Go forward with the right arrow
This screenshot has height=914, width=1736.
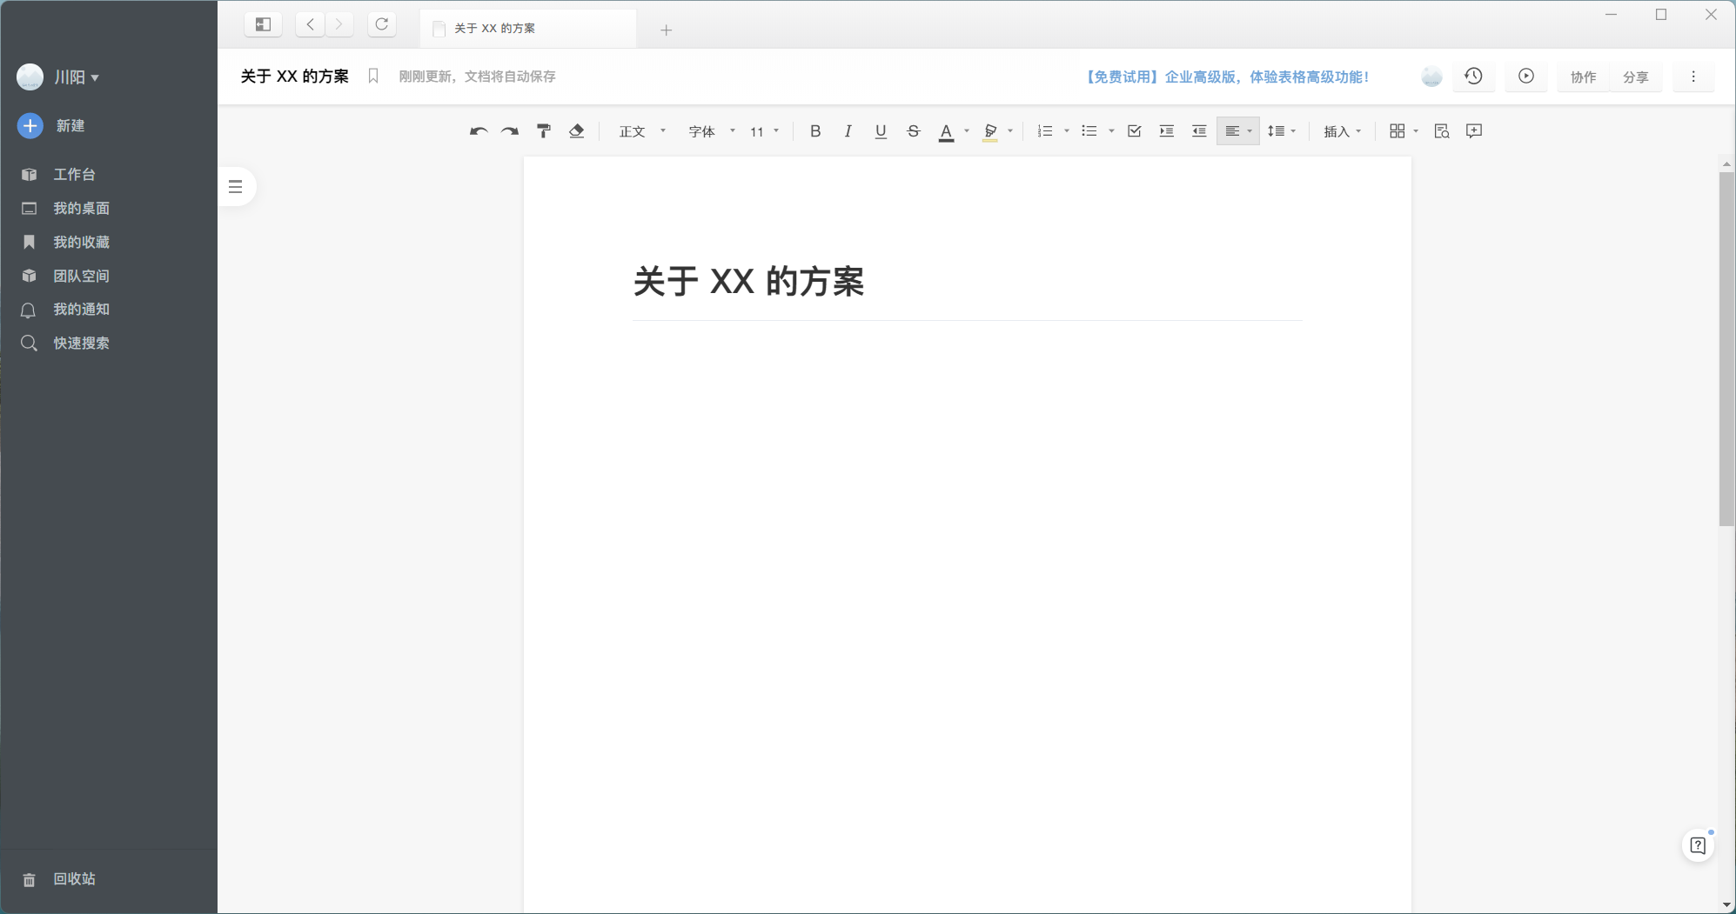click(339, 24)
